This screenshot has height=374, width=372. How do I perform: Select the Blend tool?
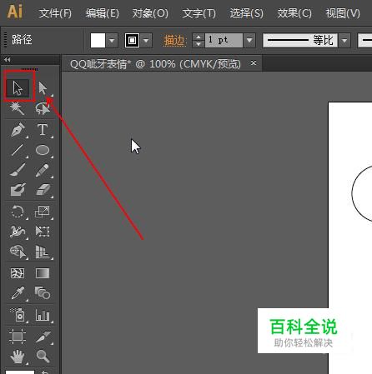point(43,293)
